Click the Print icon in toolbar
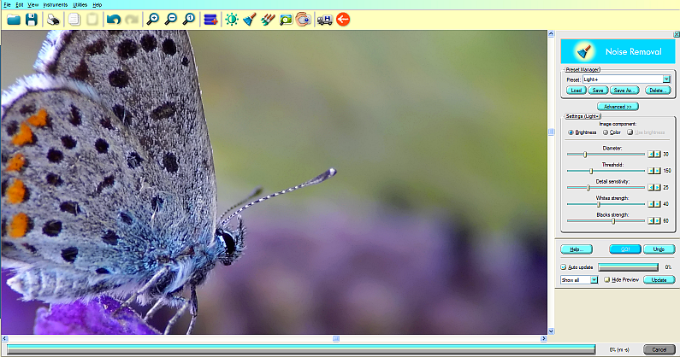The image size is (680, 357). (x=53, y=19)
